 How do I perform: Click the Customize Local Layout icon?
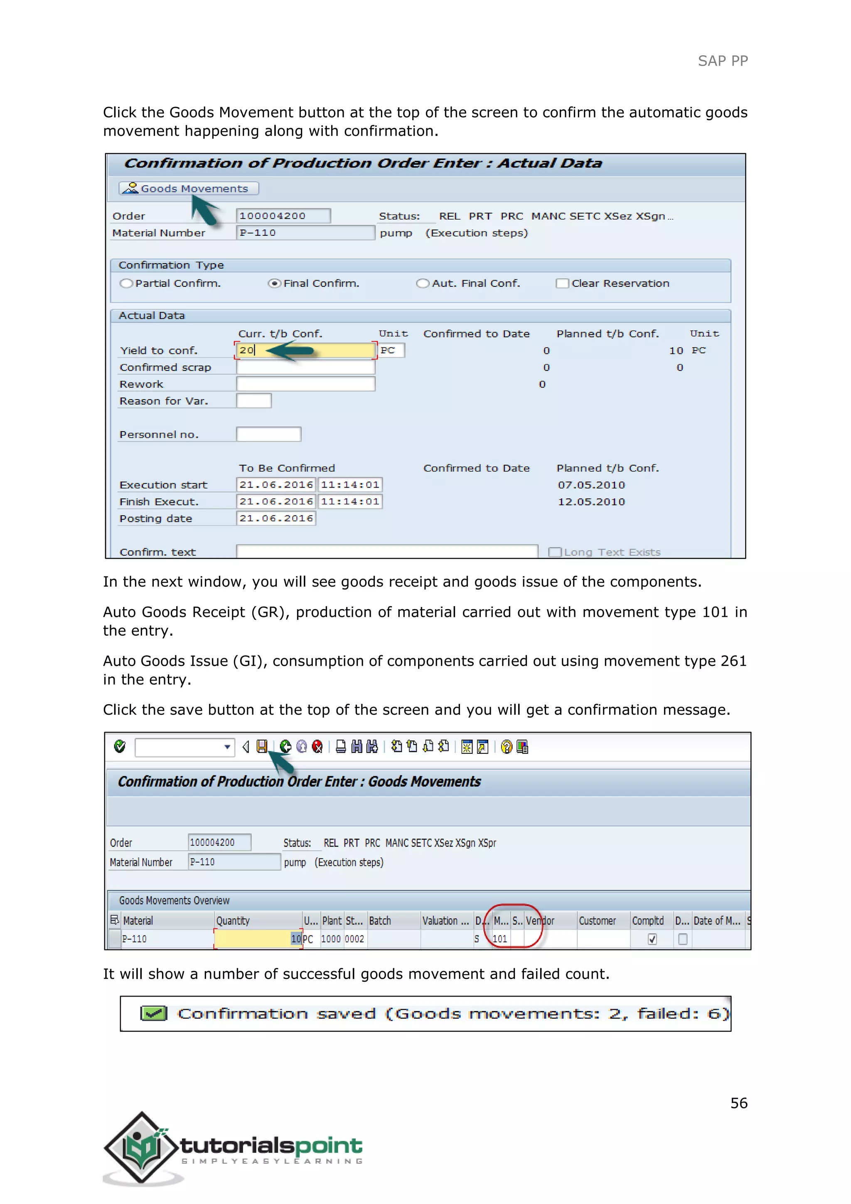pos(522,747)
